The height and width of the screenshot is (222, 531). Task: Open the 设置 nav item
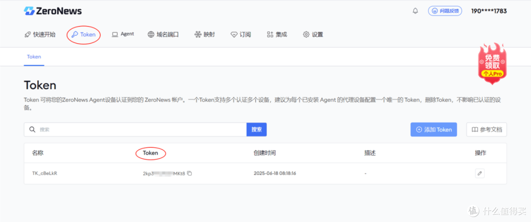click(313, 34)
